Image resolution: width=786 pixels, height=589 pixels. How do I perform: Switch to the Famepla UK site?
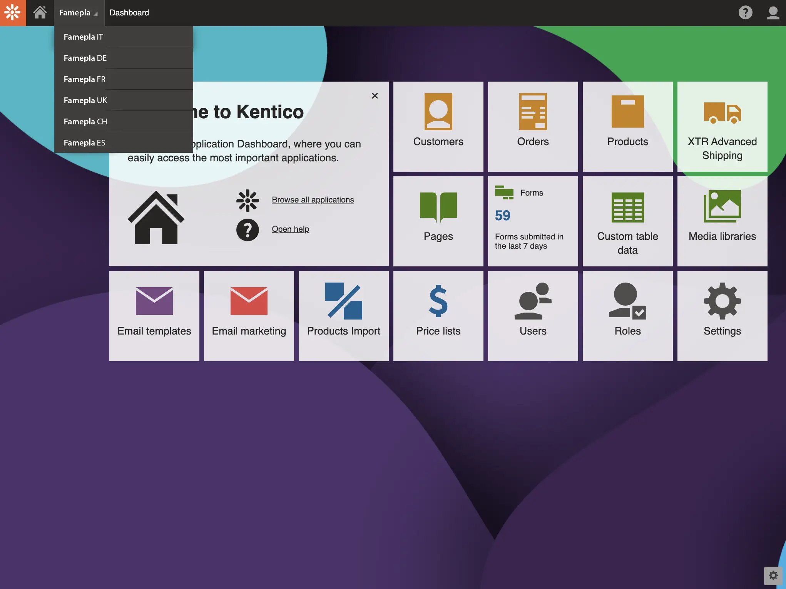point(85,100)
